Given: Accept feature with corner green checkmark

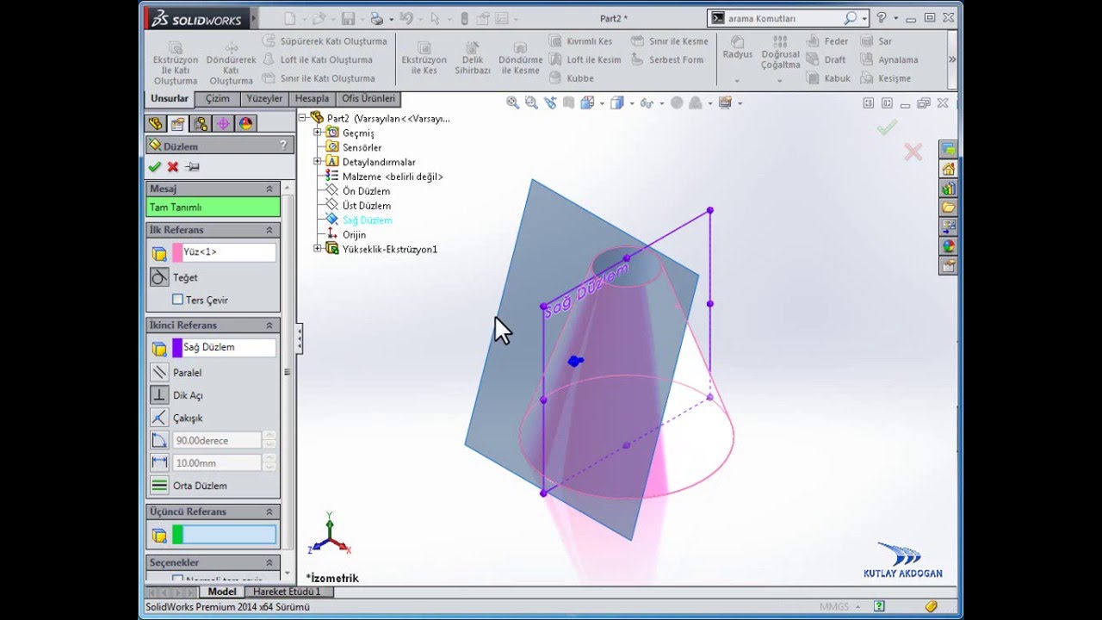Looking at the screenshot, I should (887, 127).
